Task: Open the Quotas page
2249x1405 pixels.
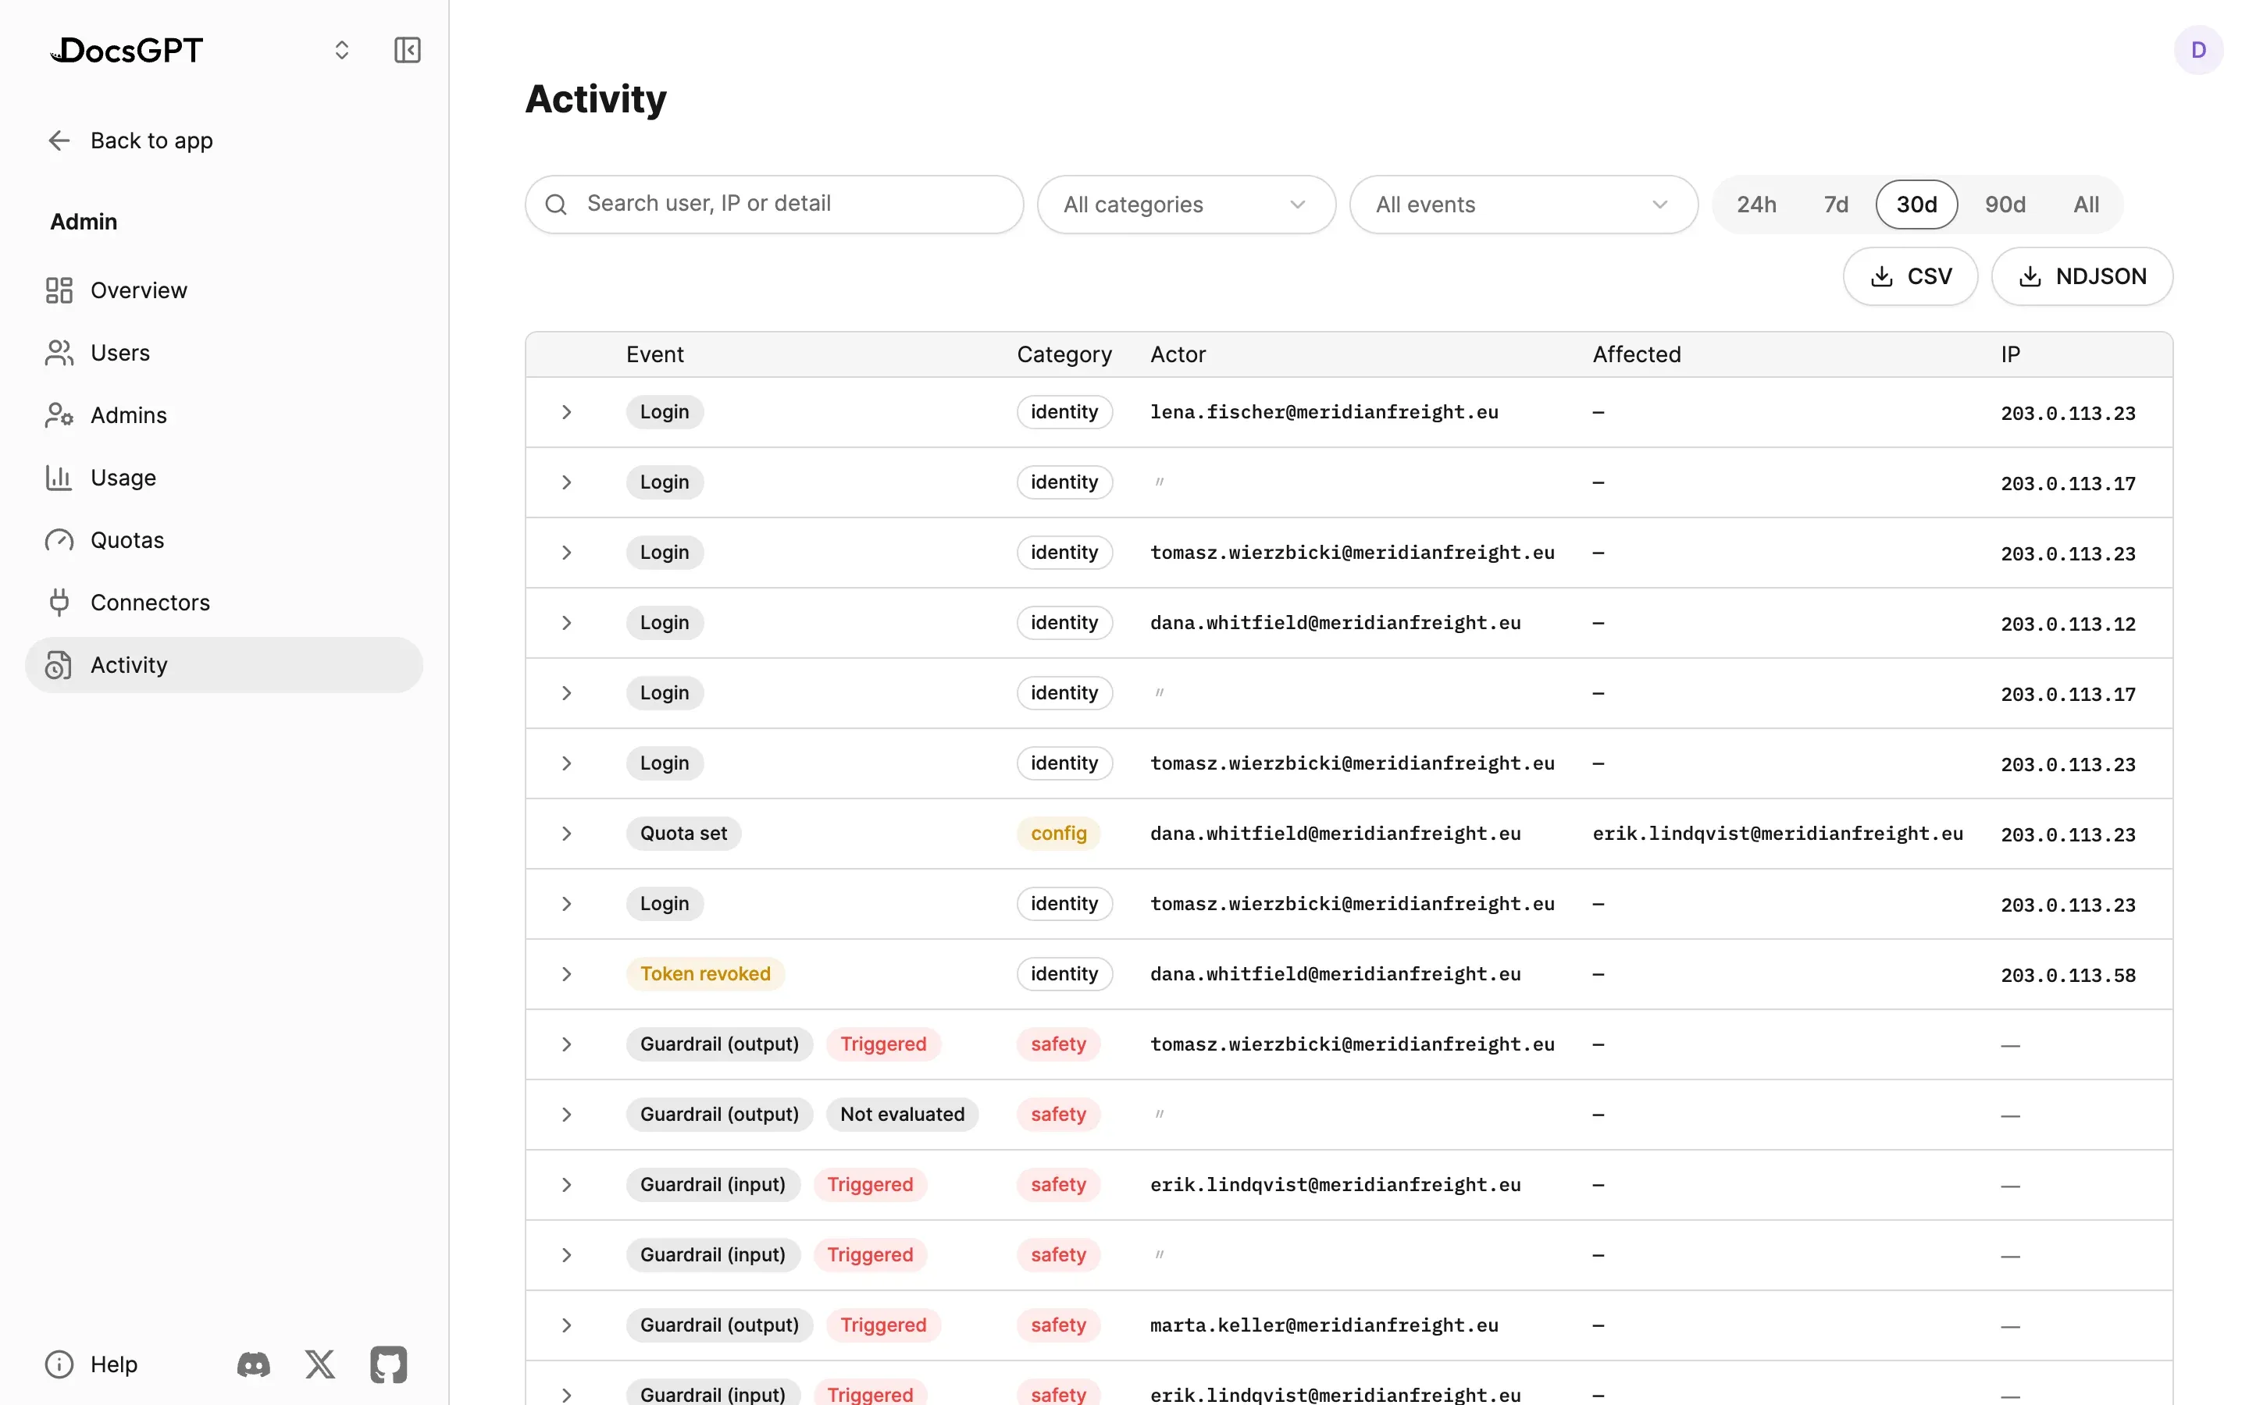Action: pos(224,540)
